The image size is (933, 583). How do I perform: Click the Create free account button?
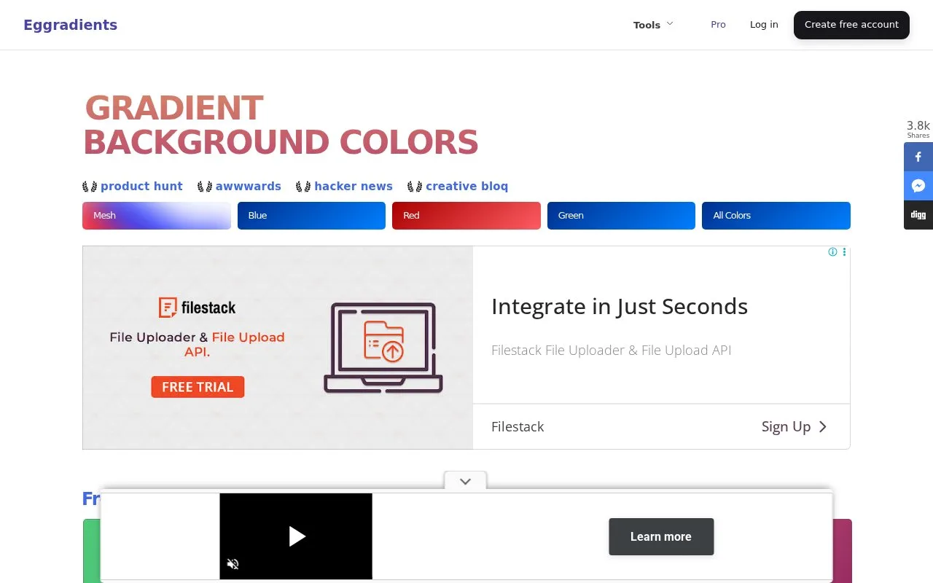pos(851,25)
